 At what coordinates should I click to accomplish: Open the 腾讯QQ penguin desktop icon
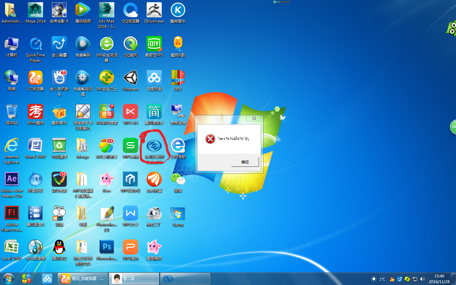pyautogui.click(x=59, y=248)
